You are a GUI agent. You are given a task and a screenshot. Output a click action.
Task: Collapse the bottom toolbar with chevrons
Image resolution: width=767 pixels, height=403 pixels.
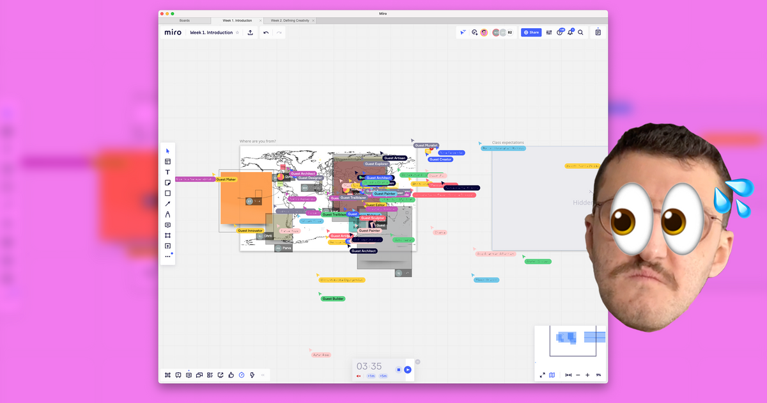click(263, 375)
